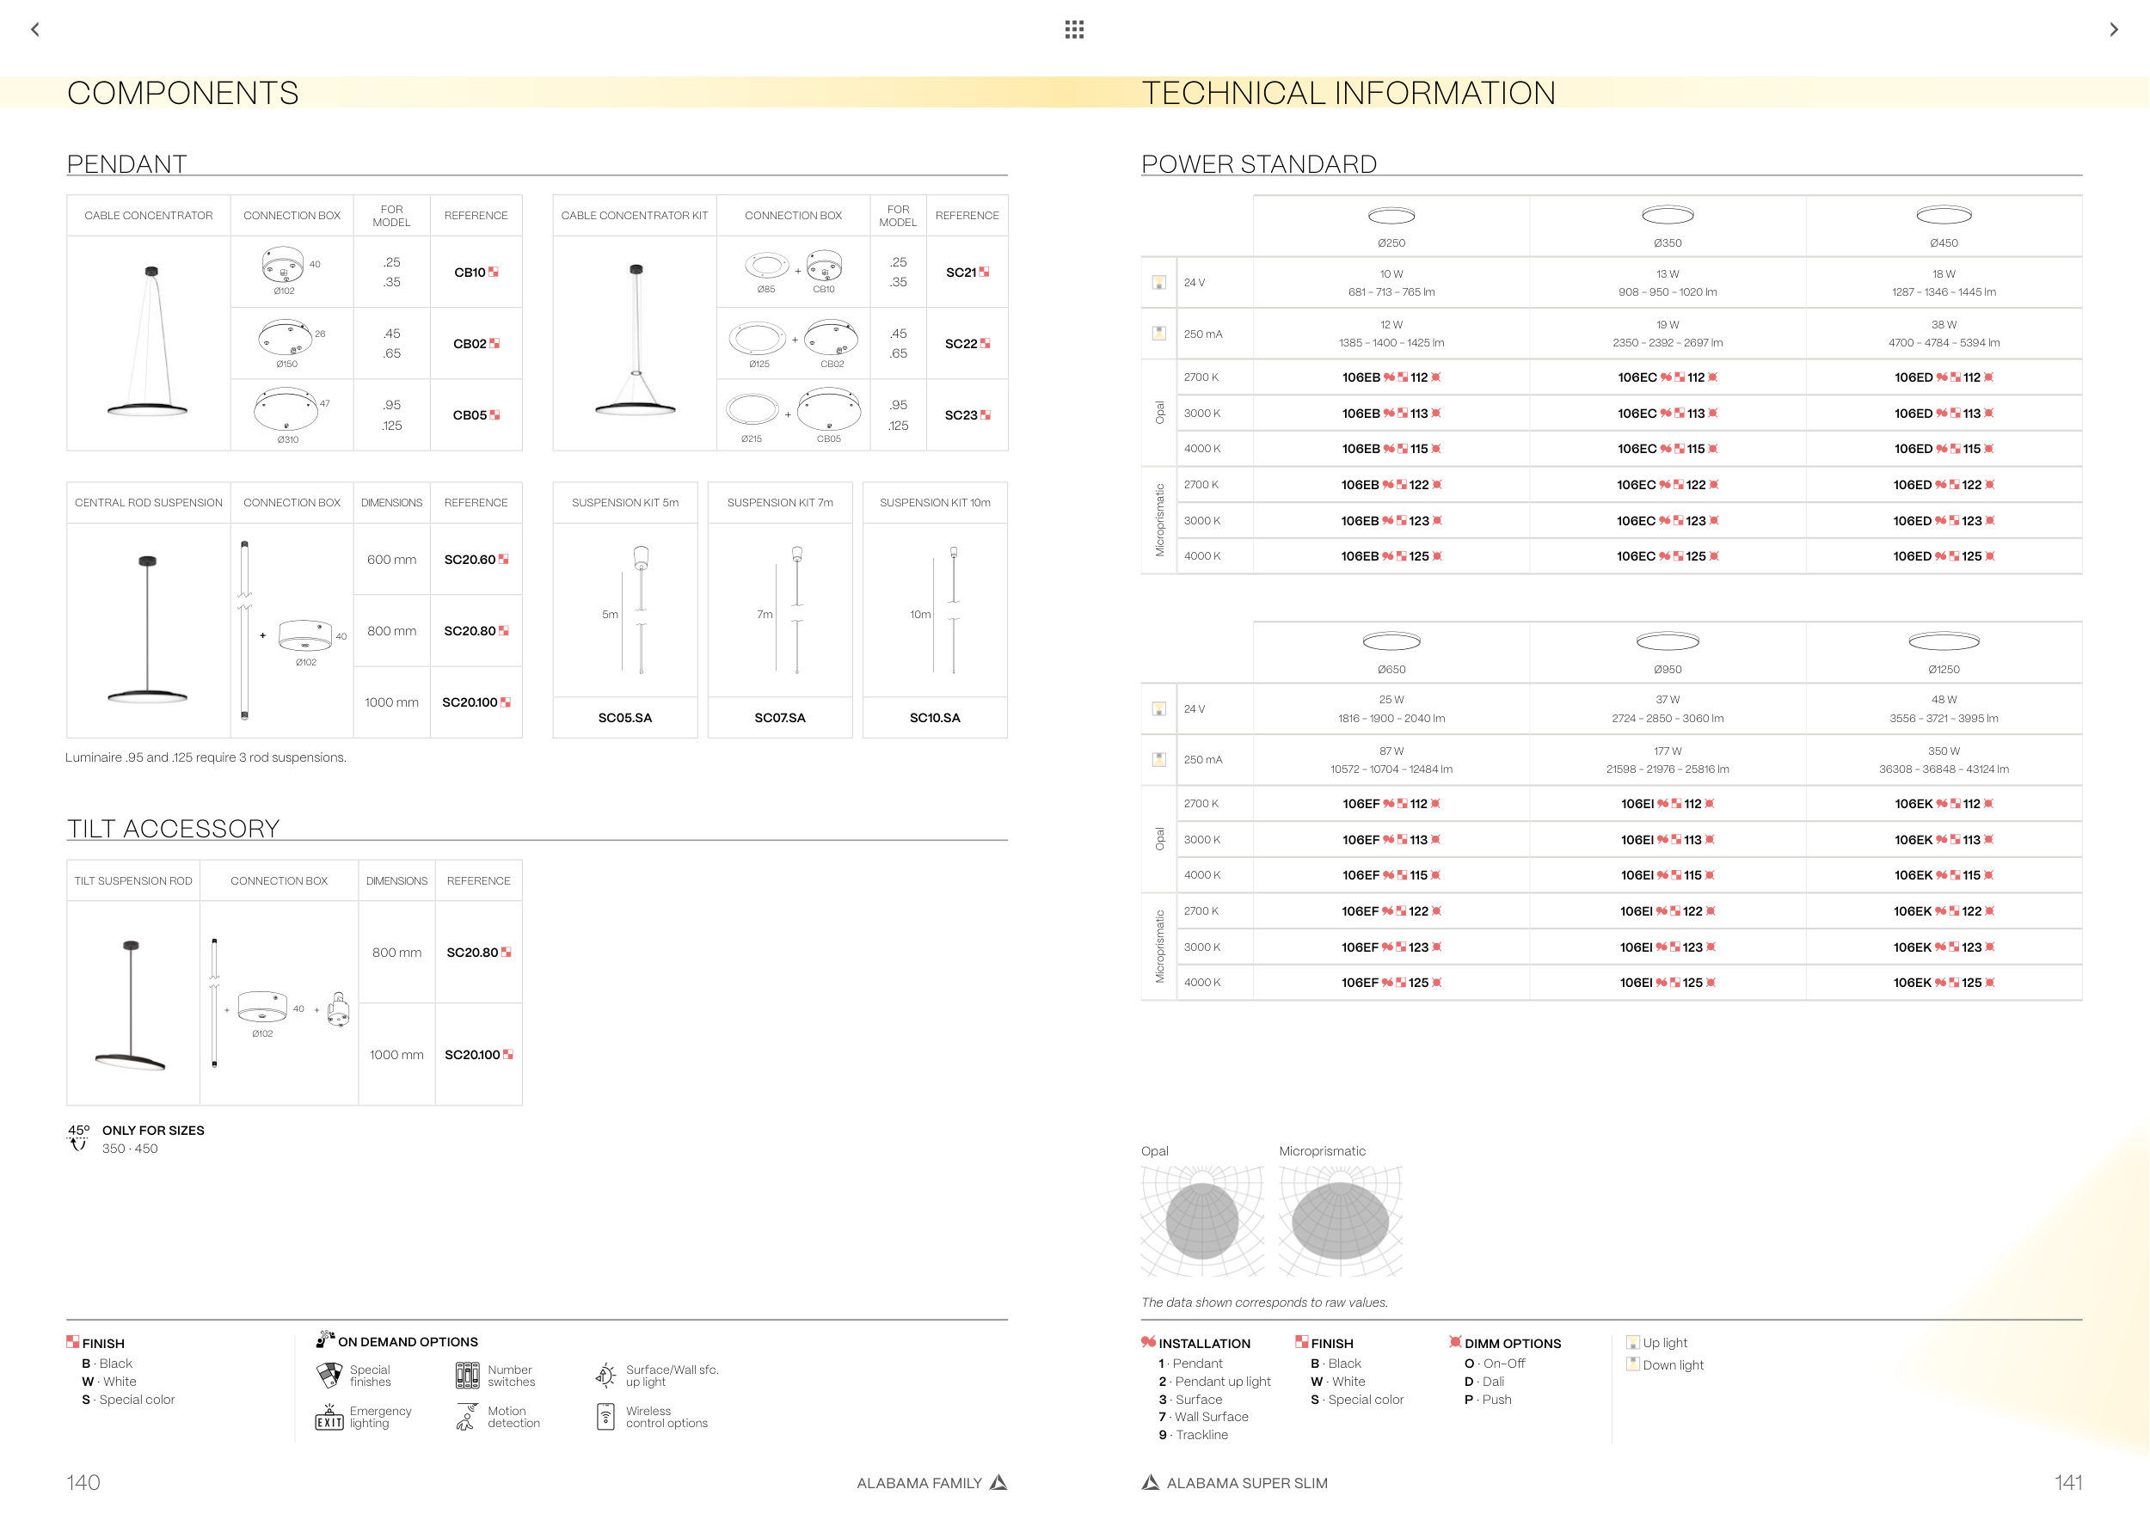Click reference SC10.SA under 10m kit
Screen dimensions: 2150x1520
(x=935, y=718)
